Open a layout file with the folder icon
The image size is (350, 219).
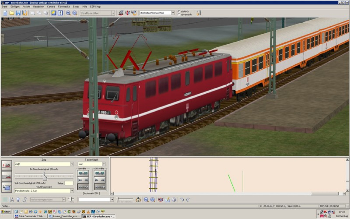11,13
